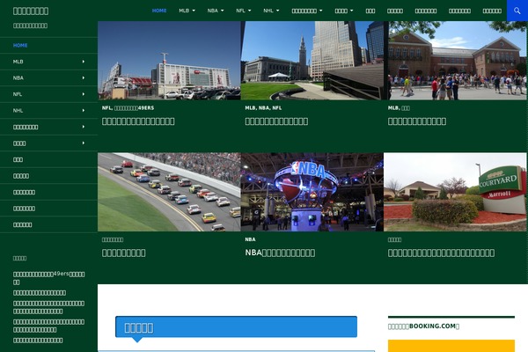Image resolution: width=528 pixels, height=352 pixels.
Task: Open the downtown skyscrapers and clock tower thumbnail
Action: [312, 61]
